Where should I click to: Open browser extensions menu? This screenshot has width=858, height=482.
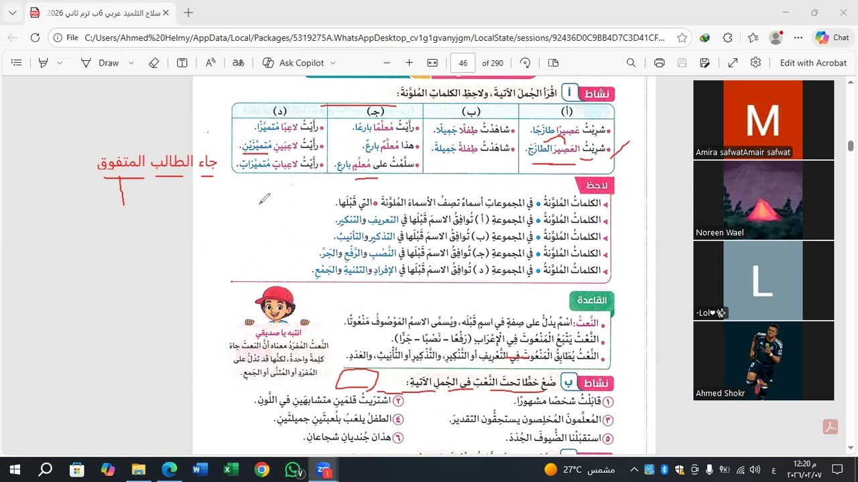[x=728, y=38]
